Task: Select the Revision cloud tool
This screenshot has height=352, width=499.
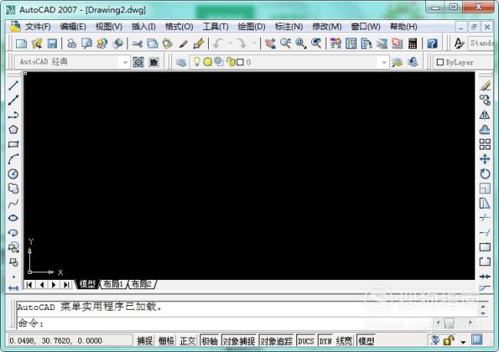Action: point(13,188)
